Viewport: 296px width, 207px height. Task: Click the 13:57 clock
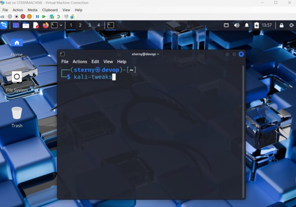coord(266,25)
